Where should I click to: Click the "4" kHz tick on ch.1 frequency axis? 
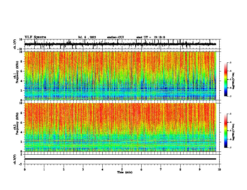(x=22, y=81)
